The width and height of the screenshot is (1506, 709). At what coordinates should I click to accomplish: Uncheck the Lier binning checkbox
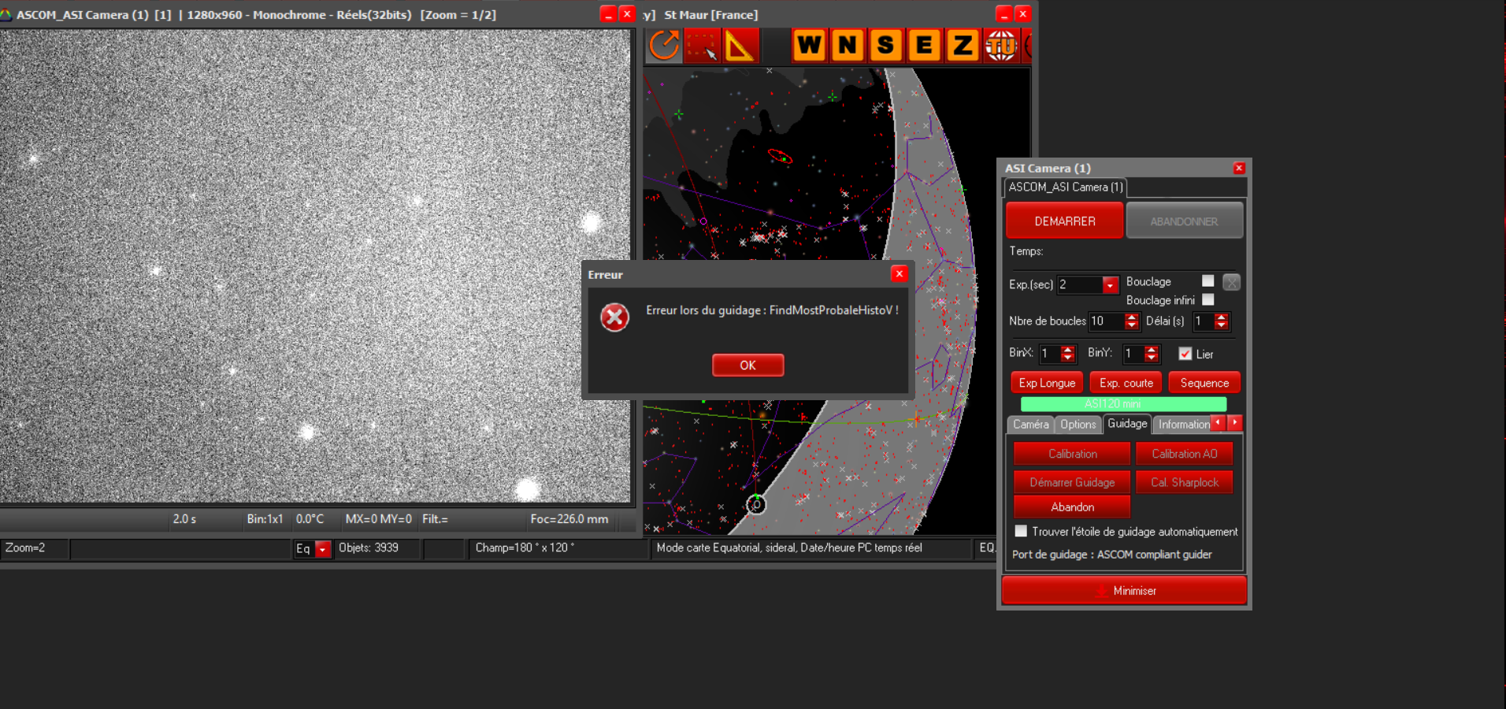[x=1185, y=354]
